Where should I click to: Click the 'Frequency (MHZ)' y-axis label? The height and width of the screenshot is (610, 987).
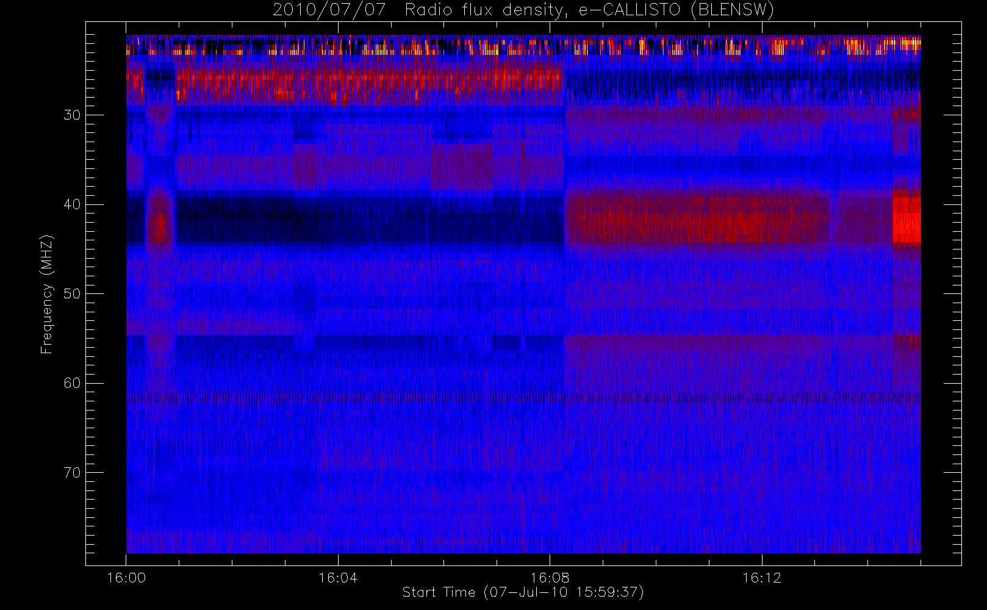[x=47, y=294]
